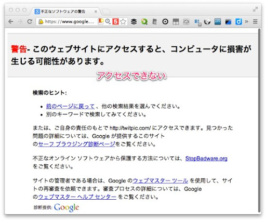Screen dimensions: 266x221
Task: Click the 前のページに戻って link
Action: click(70, 106)
